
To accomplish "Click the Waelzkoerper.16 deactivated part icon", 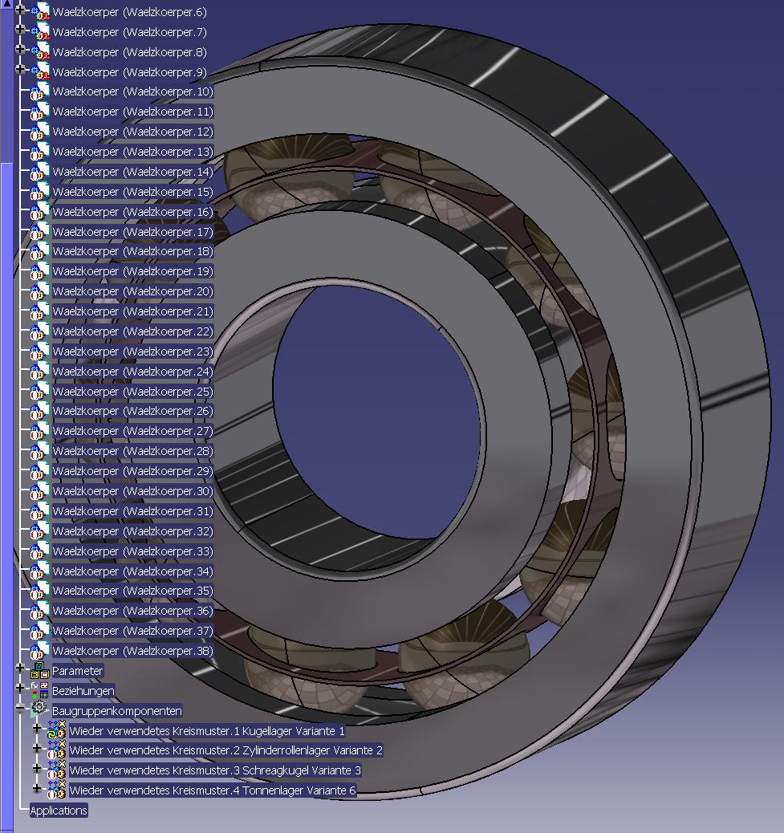I will 40,211.
